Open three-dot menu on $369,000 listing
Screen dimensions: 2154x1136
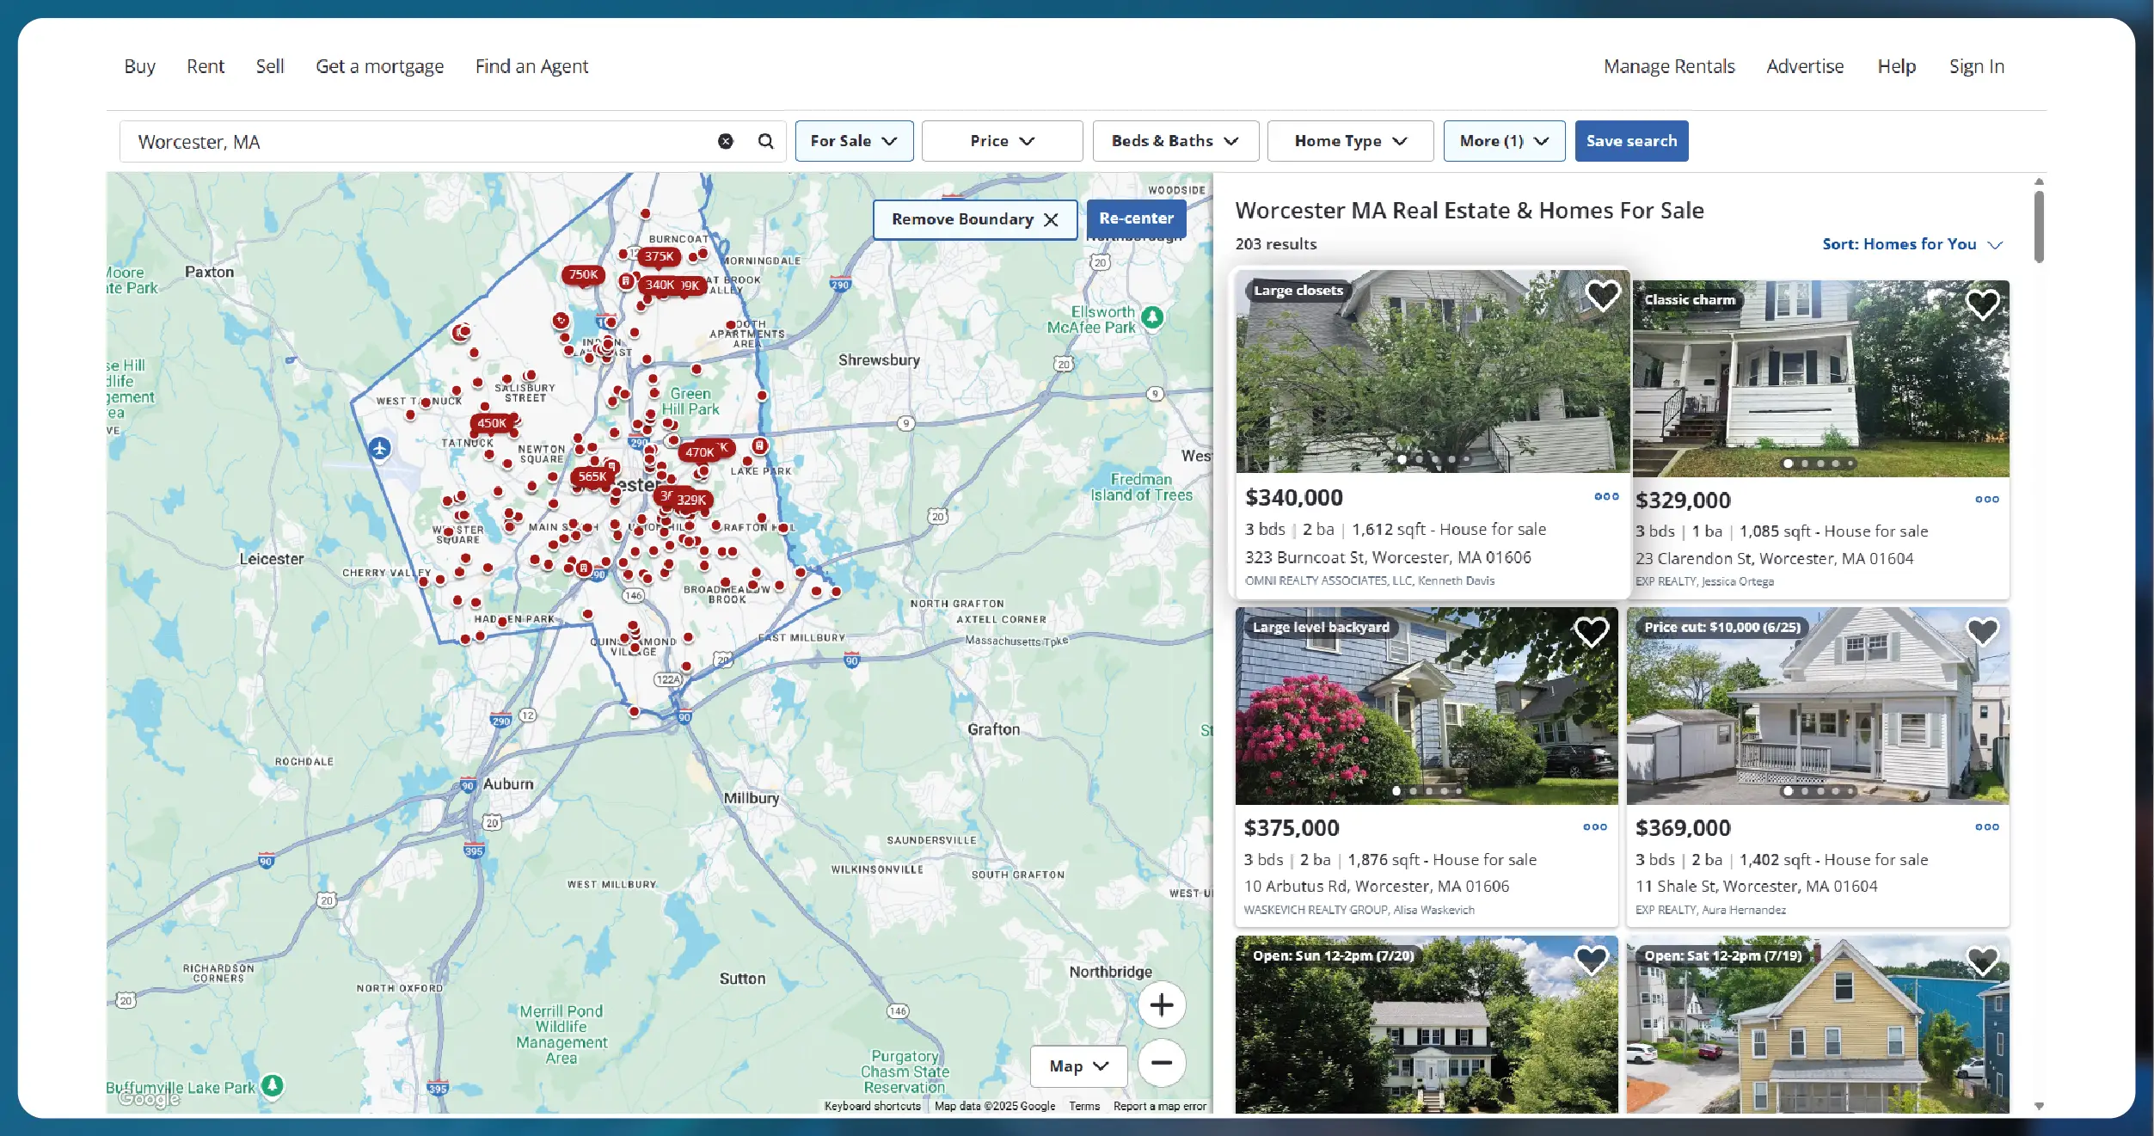pyautogui.click(x=1986, y=827)
